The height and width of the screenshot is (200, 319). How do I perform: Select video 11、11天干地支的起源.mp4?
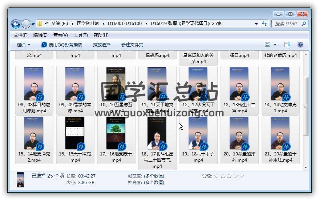(157, 90)
